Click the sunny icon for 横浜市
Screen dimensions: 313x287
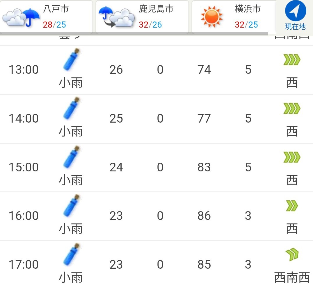pyautogui.click(x=211, y=17)
